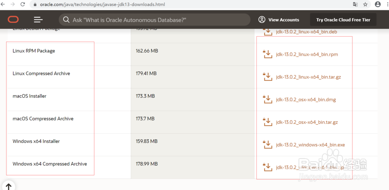Click the browser back arrow
This screenshot has width=389, height=190.
(3, 4)
